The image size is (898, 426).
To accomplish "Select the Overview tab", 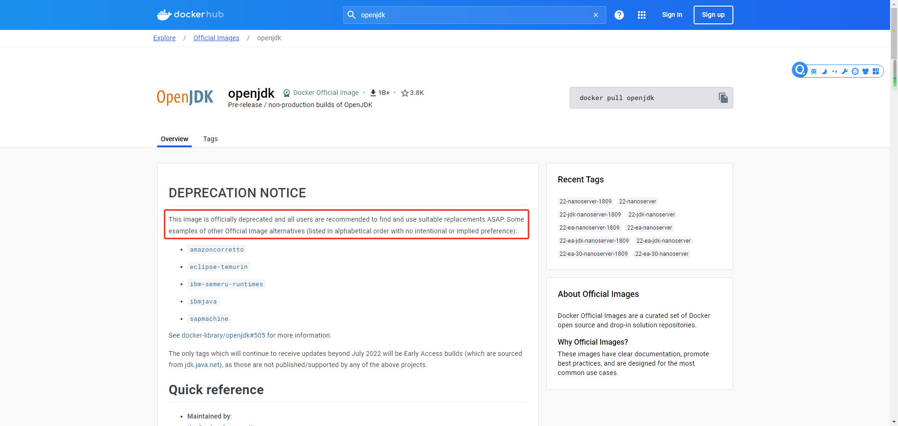I will point(174,139).
